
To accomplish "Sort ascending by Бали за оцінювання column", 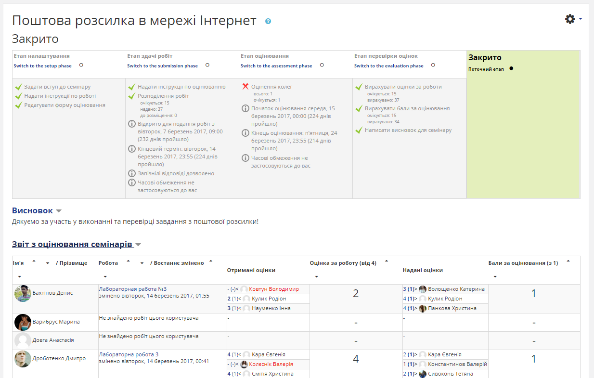I will click(568, 261).
